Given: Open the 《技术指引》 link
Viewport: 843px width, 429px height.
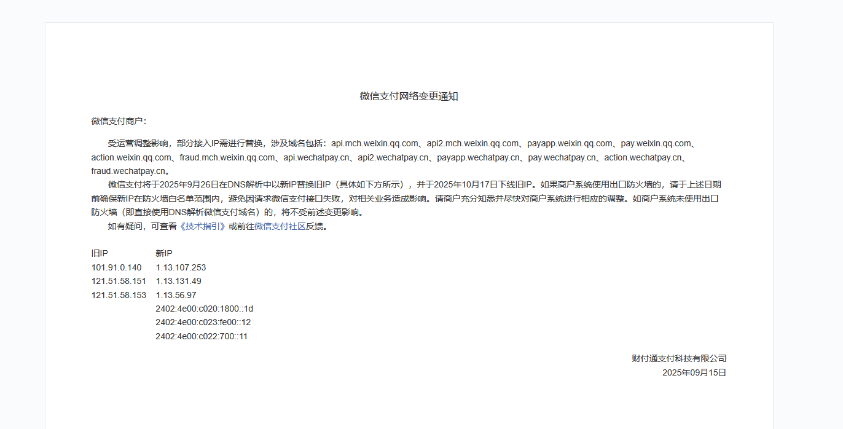Looking at the screenshot, I should coord(202,226).
